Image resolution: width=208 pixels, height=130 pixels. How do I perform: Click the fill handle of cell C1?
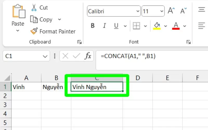(x=122, y=91)
